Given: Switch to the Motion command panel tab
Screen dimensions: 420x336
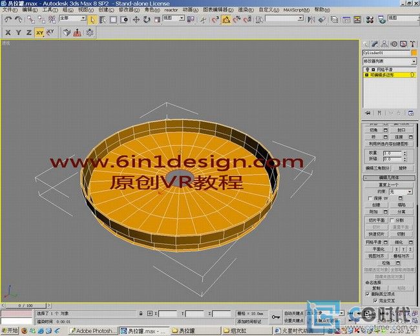Looking at the screenshot, I should (394, 44).
